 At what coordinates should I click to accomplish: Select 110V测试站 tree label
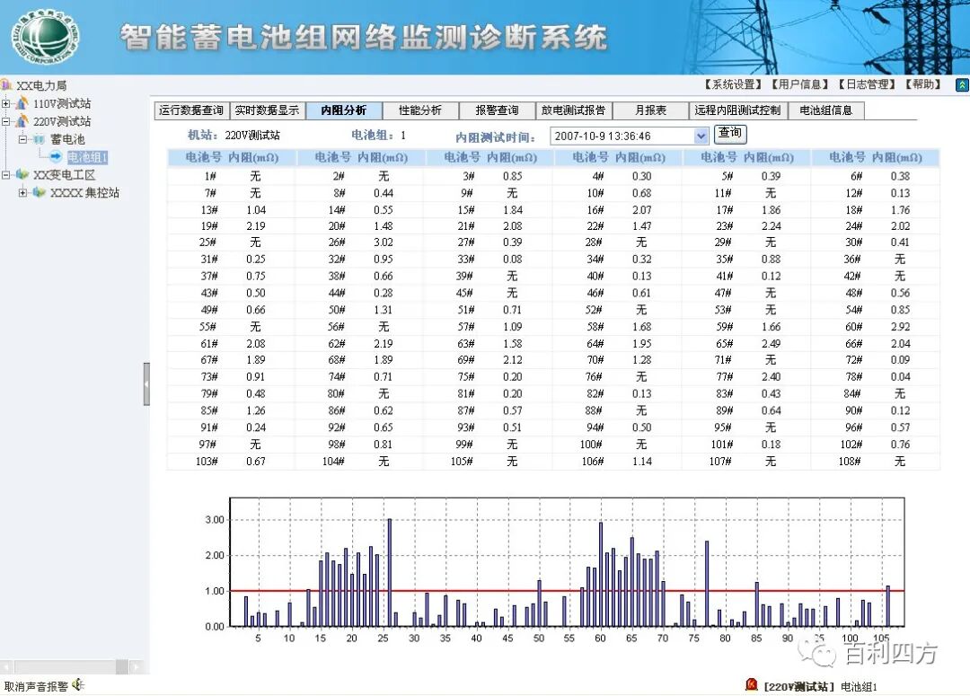click(62, 103)
